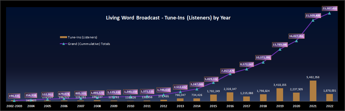Click the 2020 cumulative line triangle marker
Image resolution: width=345 pixels, height=111 pixels.
tap(297, 41)
